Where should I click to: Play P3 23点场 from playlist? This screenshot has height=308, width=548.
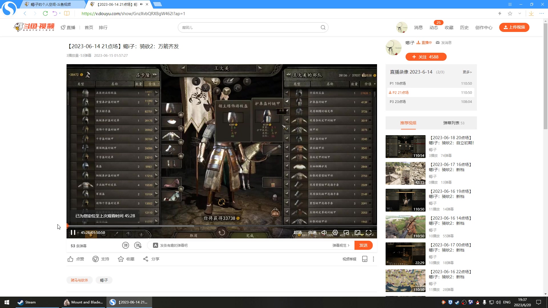click(x=431, y=102)
